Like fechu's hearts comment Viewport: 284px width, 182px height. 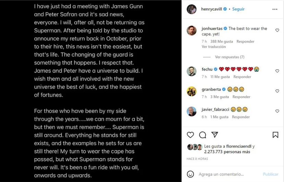point(277,71)
